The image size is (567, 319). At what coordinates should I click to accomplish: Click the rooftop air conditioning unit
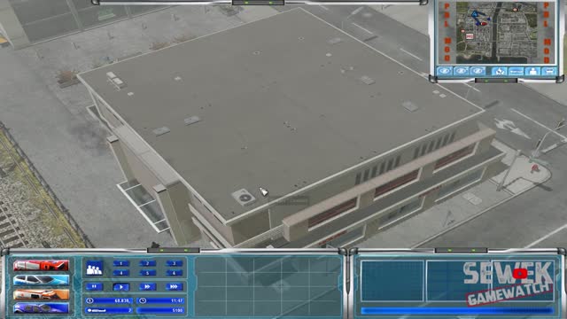point(245,197)
